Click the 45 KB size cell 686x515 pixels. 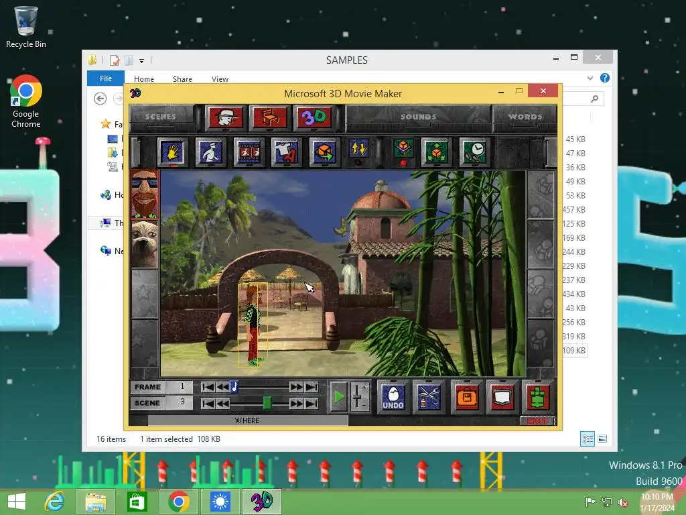tap(575, 139)
